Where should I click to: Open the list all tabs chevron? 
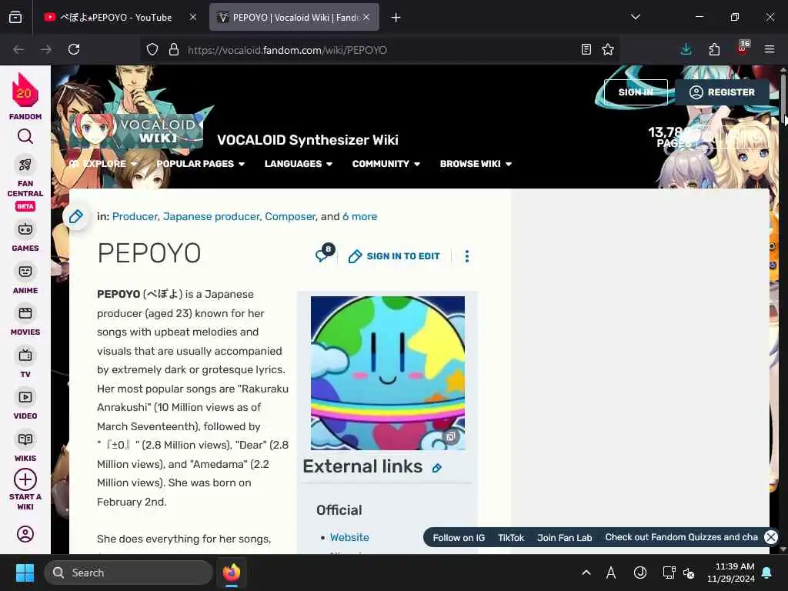click(x=636, y=17)
